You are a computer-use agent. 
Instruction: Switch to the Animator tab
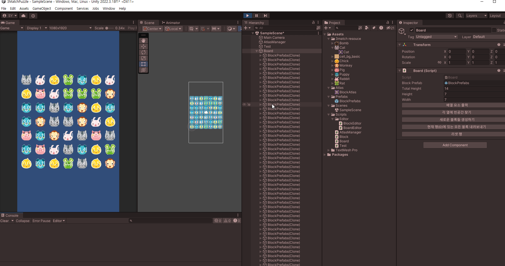tap(171, 23)
